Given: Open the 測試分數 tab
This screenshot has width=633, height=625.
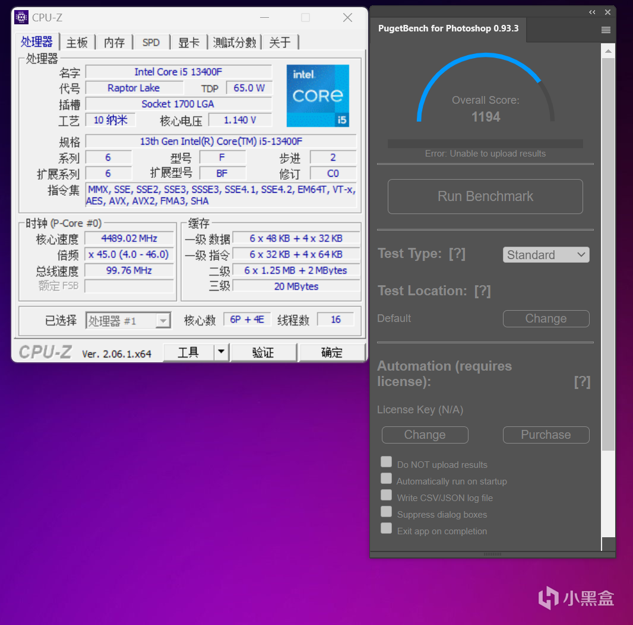Looking at the screenshot, I should point(235,42).
